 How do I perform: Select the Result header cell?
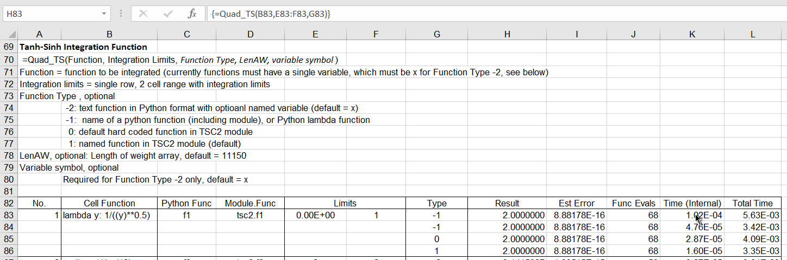[507, 203]
